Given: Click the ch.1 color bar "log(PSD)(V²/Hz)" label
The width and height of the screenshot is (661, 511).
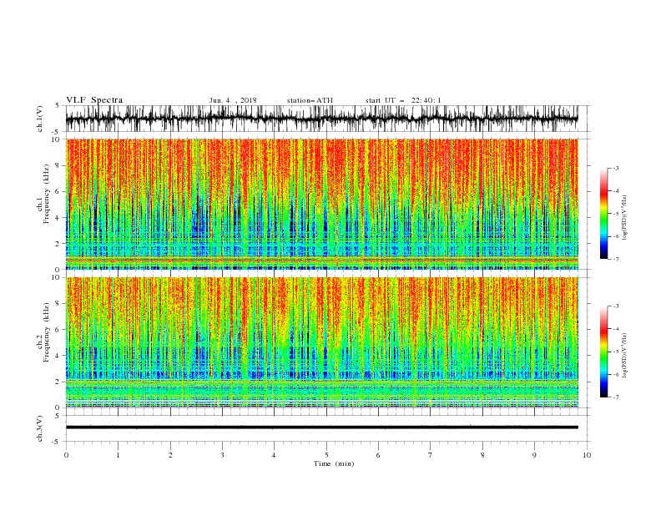Looking at the screenshot, I should [625, 218].
